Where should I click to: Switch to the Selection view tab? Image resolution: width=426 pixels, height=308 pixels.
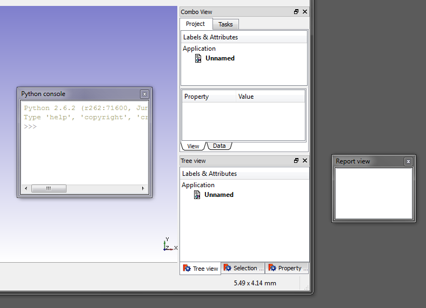243,268
